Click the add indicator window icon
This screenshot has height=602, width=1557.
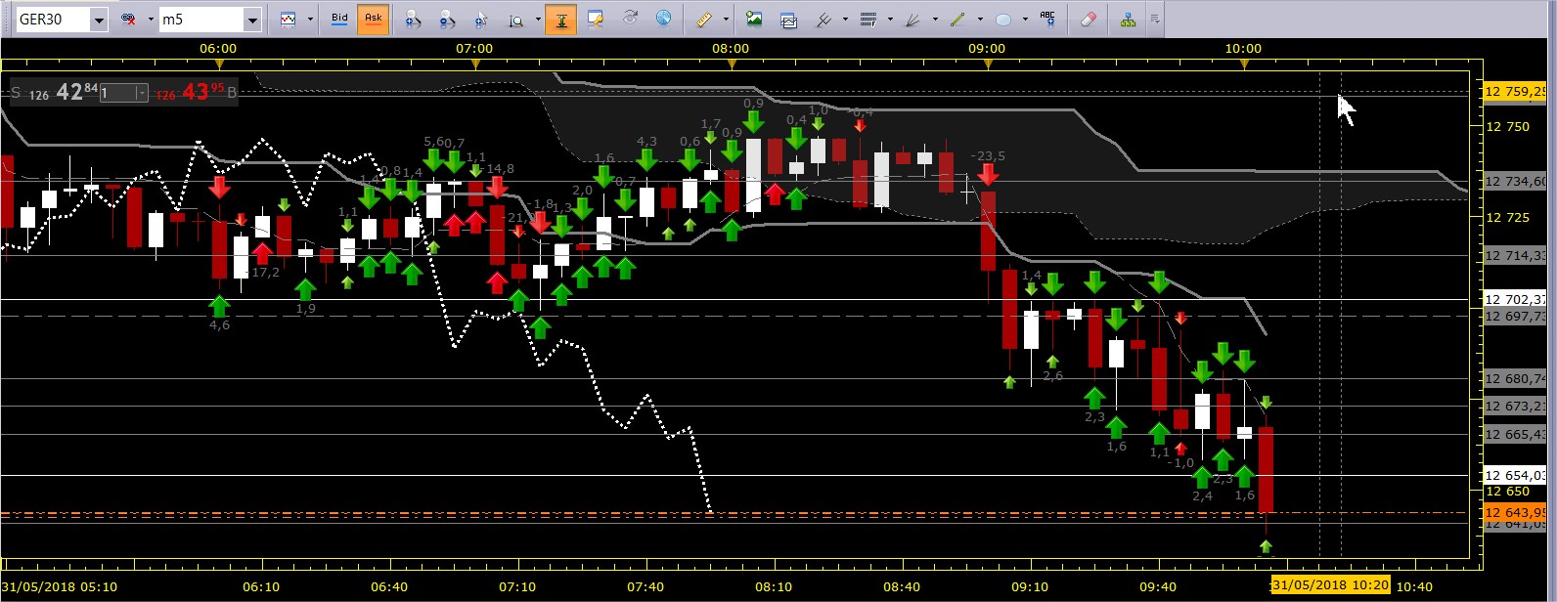[788, 19]
